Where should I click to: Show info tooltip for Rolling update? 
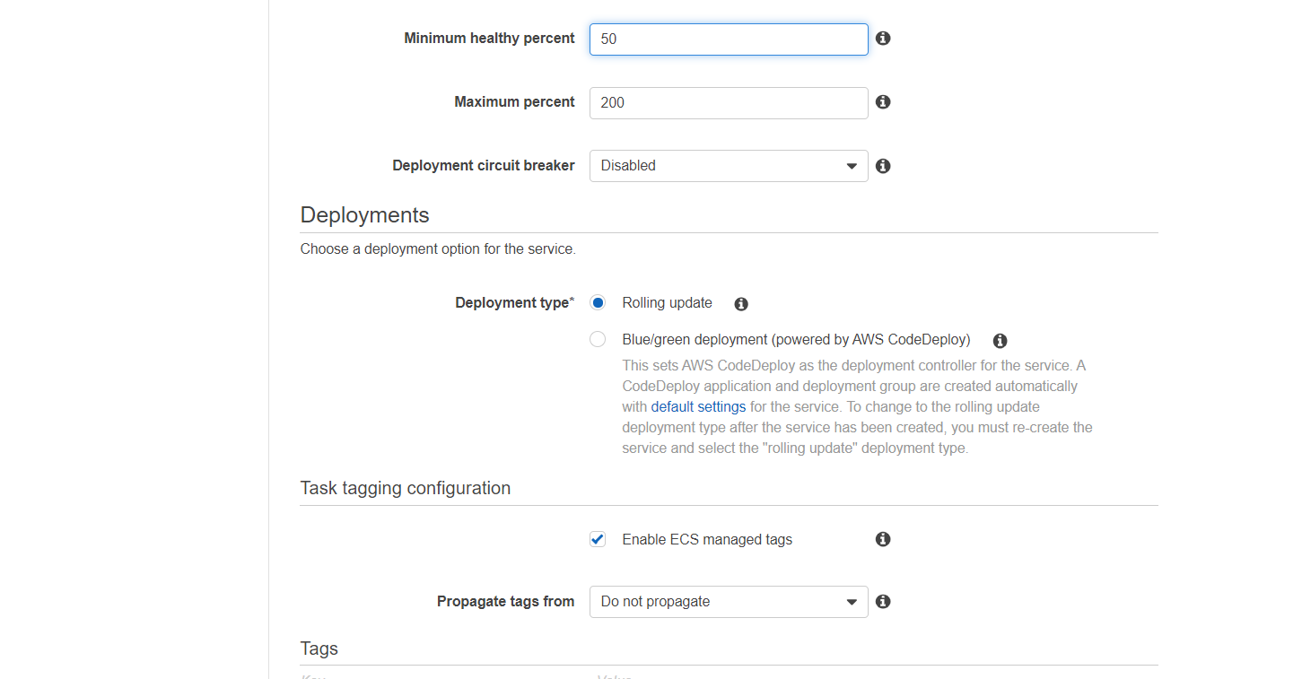pos(741,304)
